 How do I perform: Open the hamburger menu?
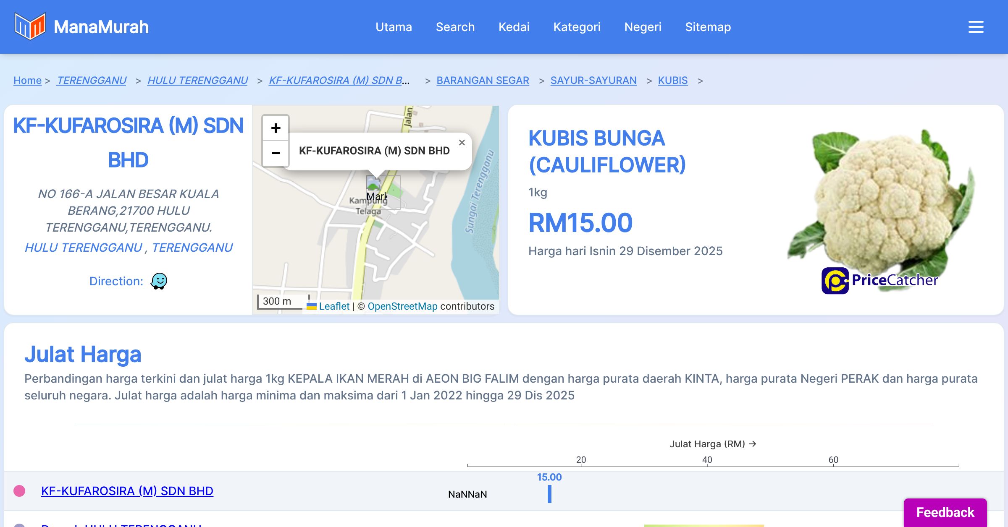tap(976, 27)
